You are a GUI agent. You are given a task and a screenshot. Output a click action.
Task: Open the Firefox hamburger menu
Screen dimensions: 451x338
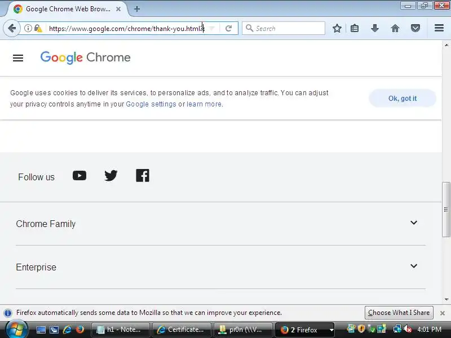coord(439,28)
